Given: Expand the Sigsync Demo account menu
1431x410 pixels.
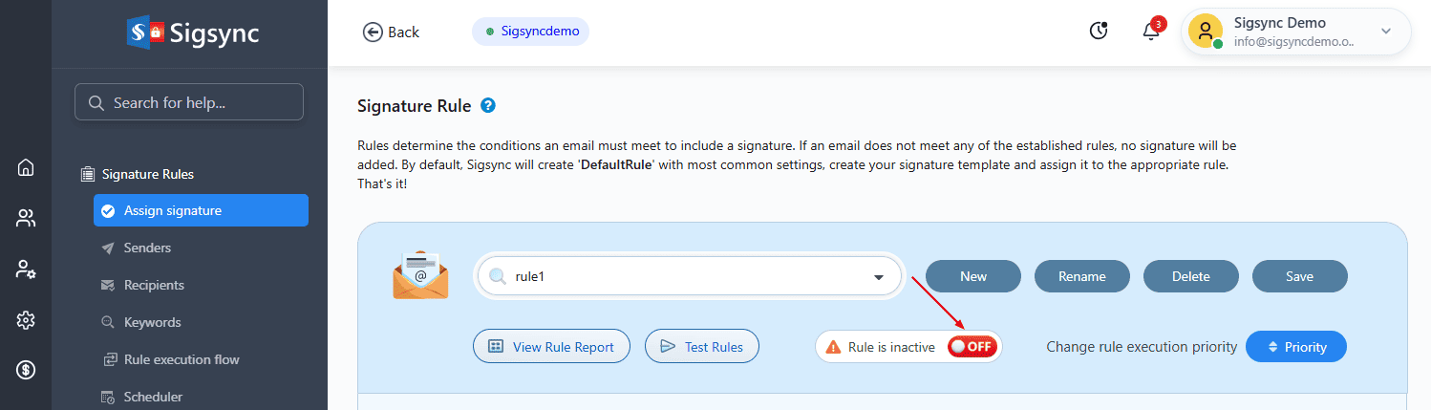Looking at the screenshot, I should click(1386, 32).
